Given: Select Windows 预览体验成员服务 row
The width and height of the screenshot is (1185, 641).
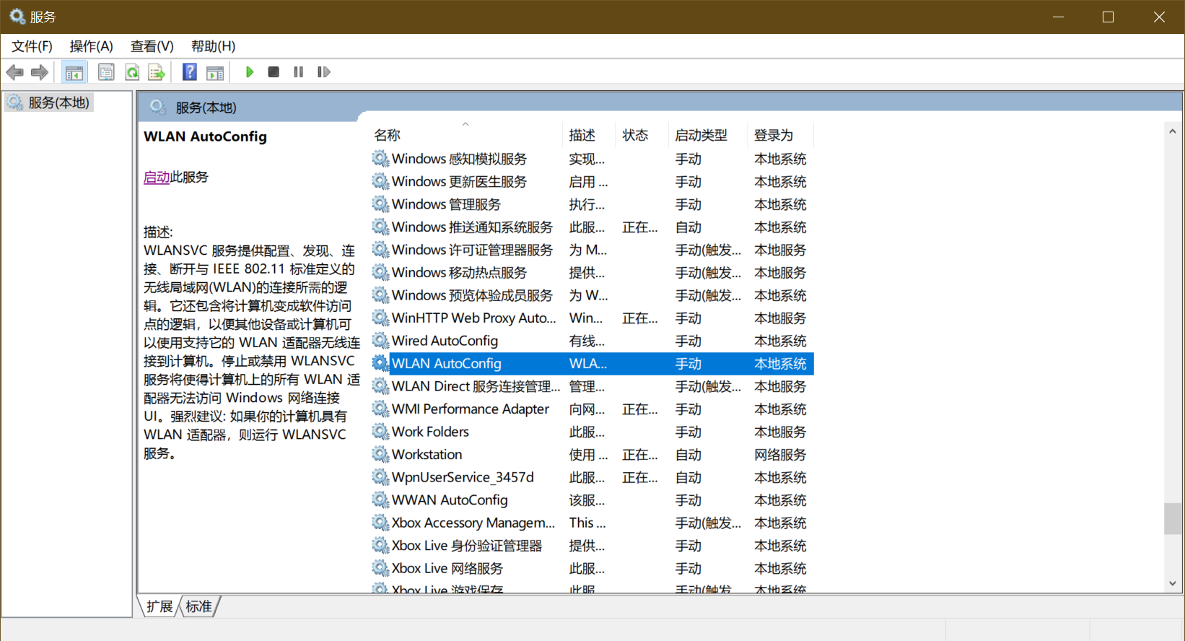Looking at the screenshot, I should (x=592, y=295).
